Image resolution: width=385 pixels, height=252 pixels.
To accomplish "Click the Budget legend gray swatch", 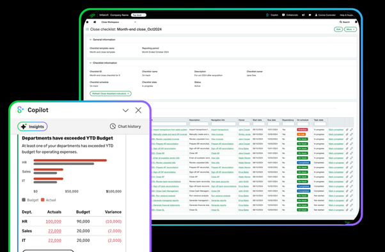I will [x=24, y=200].
